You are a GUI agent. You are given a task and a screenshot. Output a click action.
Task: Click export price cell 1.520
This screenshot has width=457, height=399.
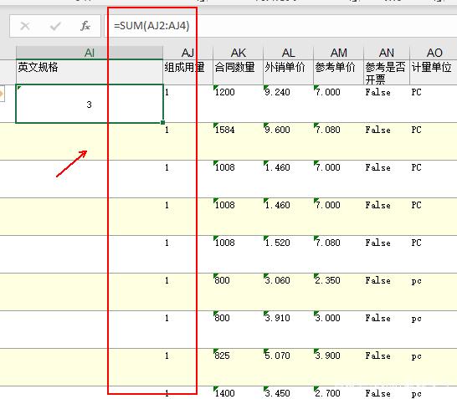[288, 254]
